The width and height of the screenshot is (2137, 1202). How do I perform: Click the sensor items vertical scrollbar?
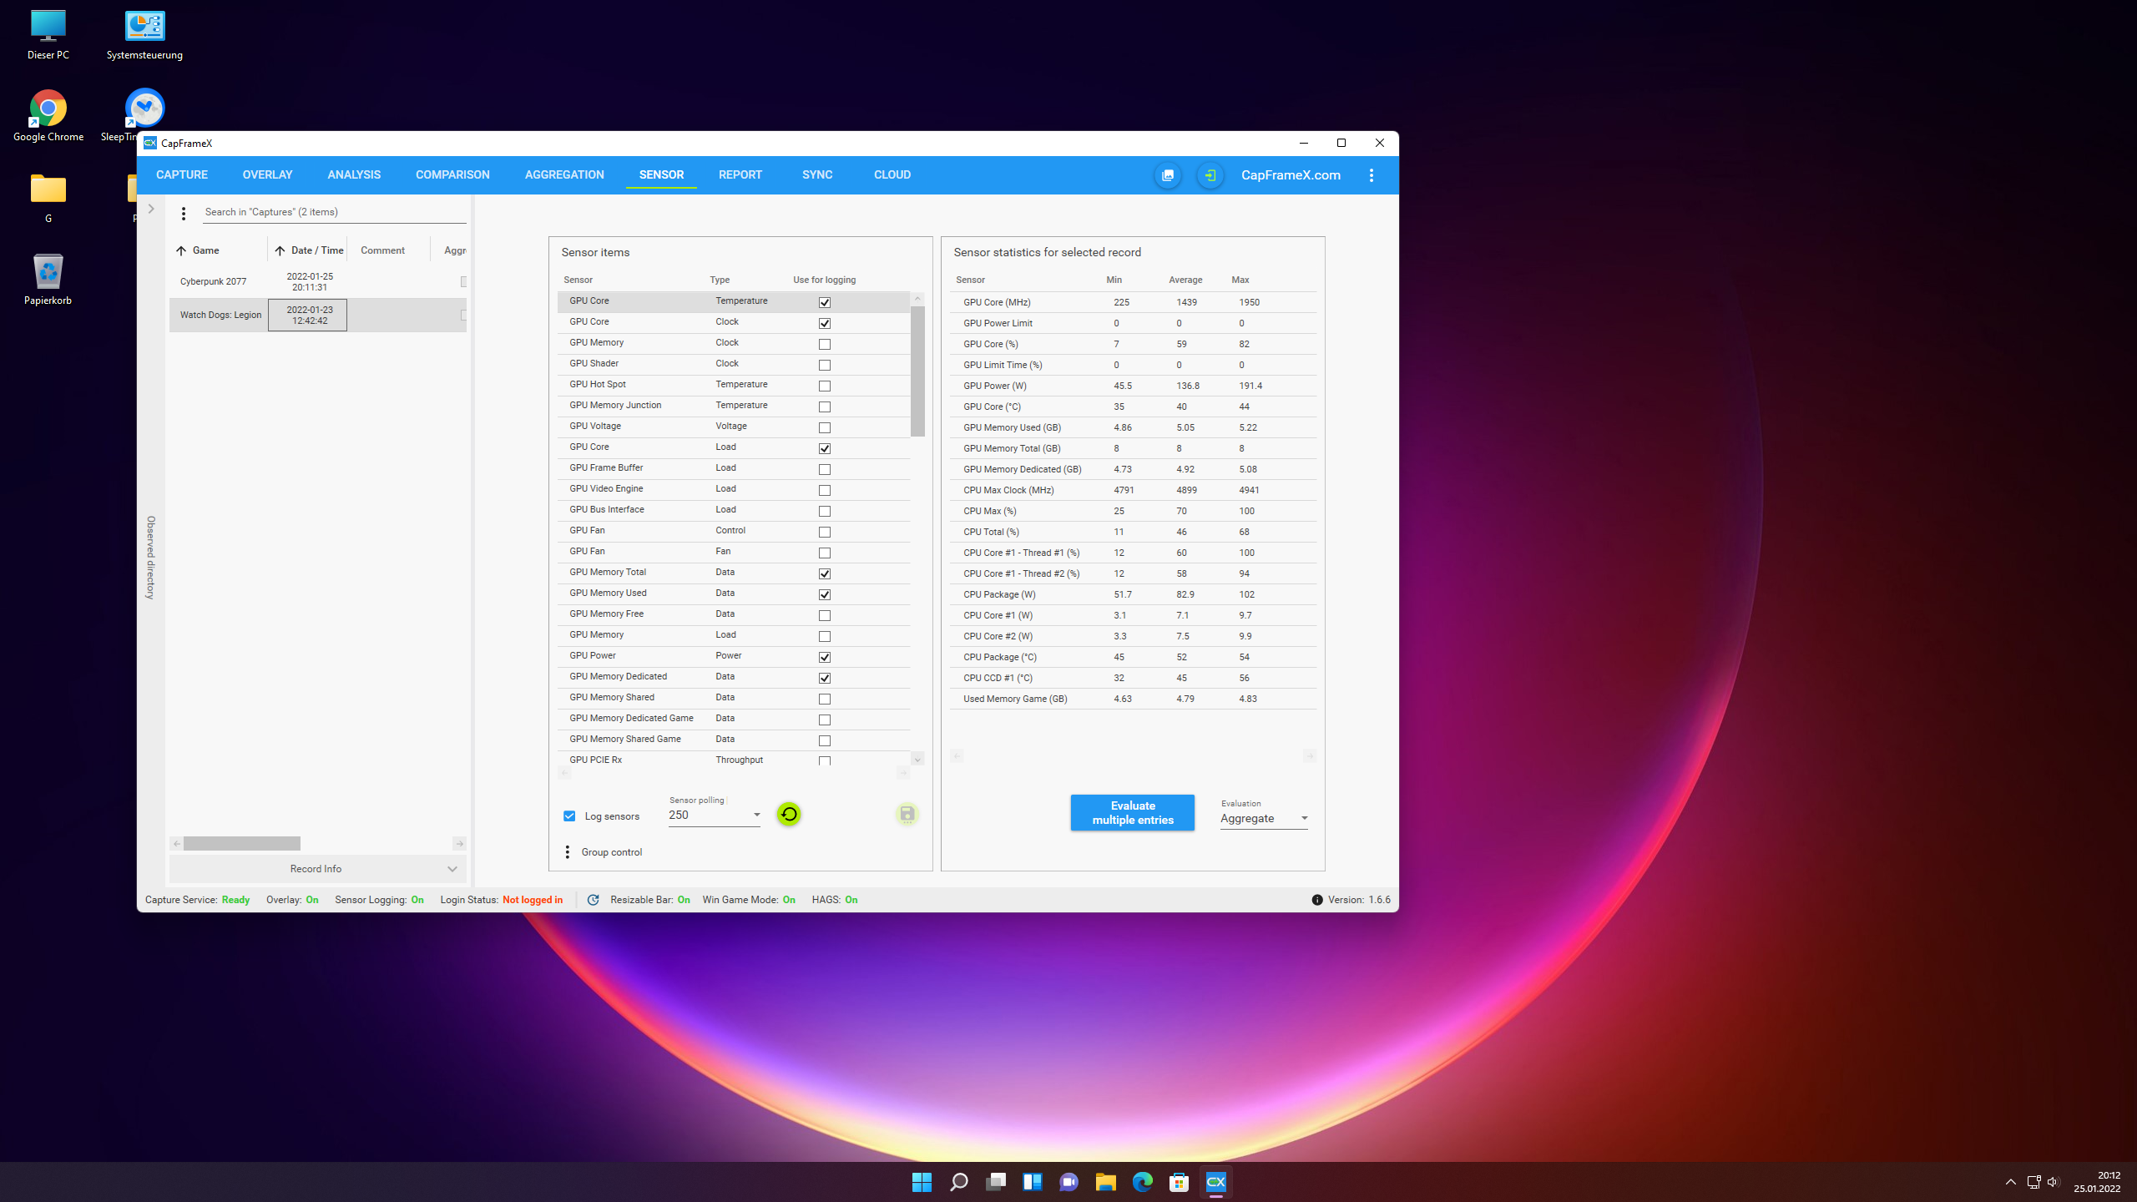pyautogui.click(x=917, y=371)
